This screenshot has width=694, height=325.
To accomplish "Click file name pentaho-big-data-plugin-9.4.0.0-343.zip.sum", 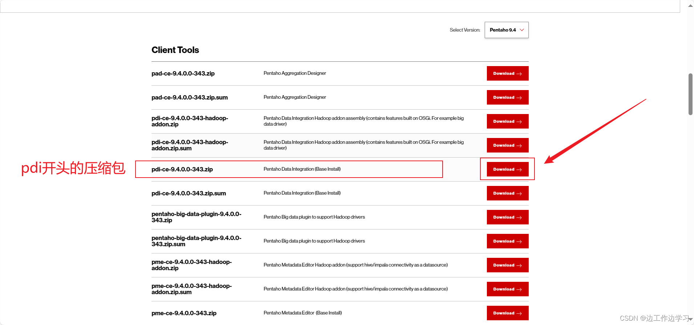I will [196, 241].
